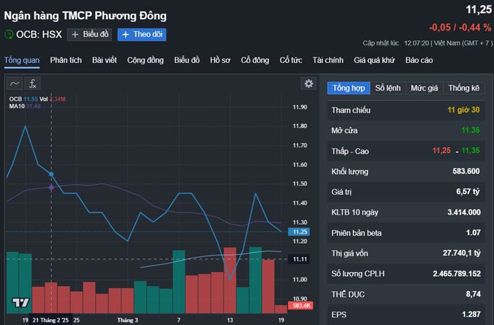Switch to Phân tích tab
494x325 pixels.
click(66, 60)
